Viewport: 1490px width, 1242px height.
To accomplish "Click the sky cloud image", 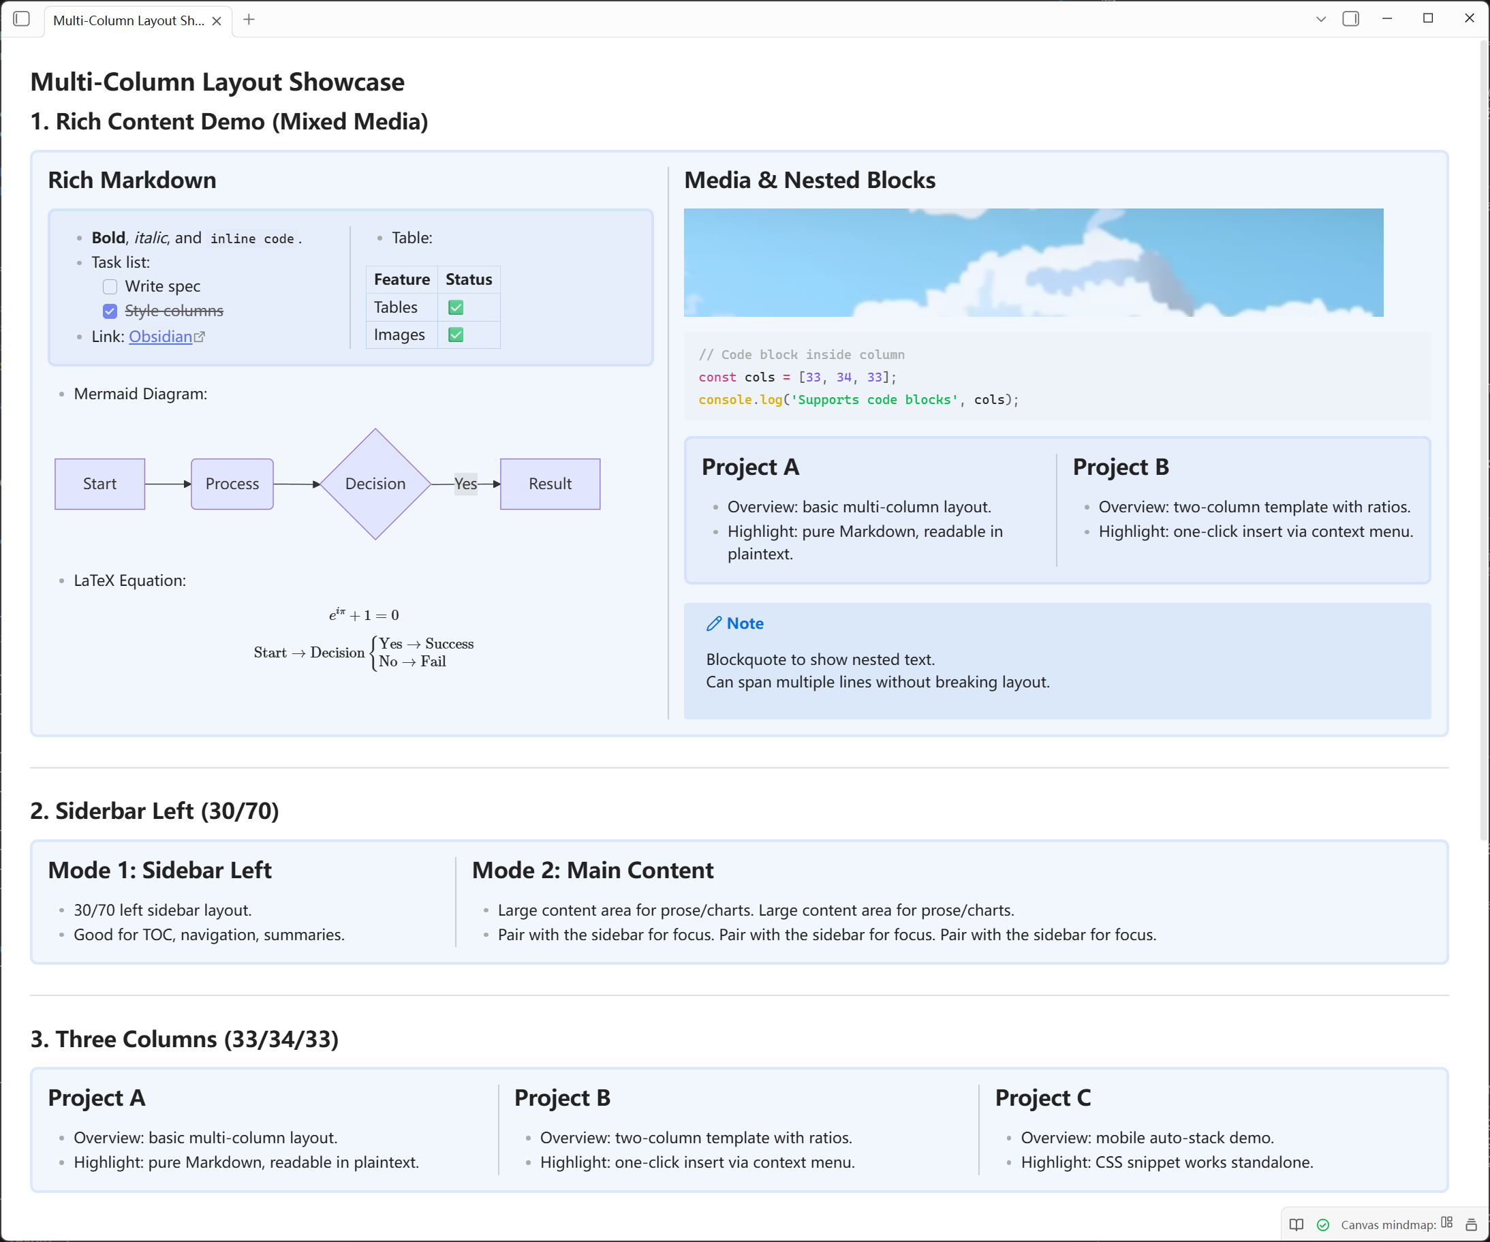I will (x=1033, y=262).
